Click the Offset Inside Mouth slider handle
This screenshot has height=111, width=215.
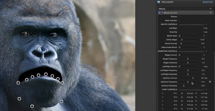[x=179, y=47]
